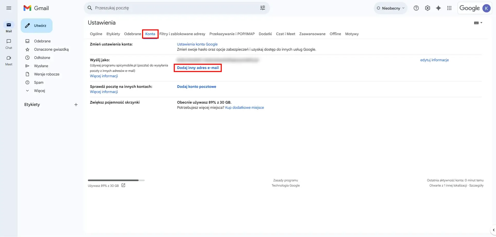496x237 pixels.
Task: Switch to the Motywy settings tab
Action: 352,34
